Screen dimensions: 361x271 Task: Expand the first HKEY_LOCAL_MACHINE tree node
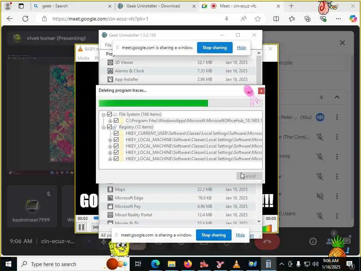pos(110,140)
